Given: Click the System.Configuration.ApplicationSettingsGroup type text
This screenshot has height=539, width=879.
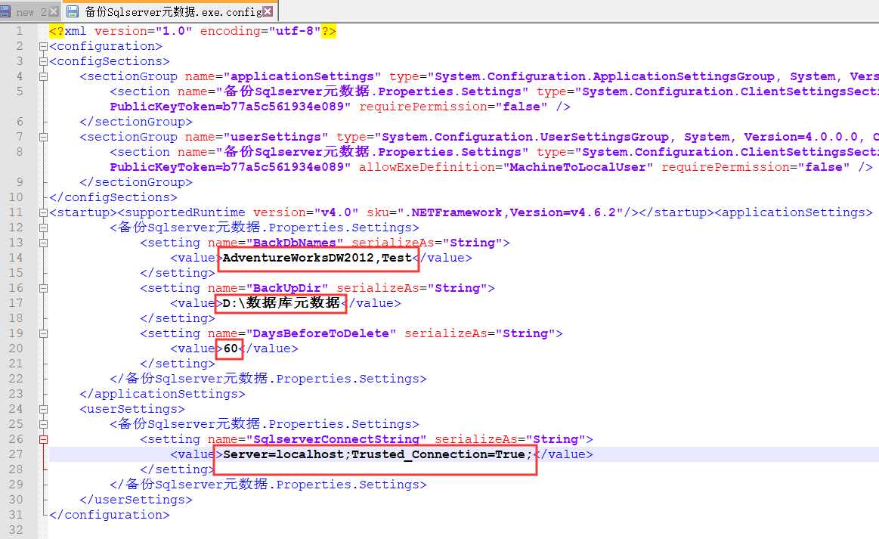Looking at the screenshot, I should (605, 76).
